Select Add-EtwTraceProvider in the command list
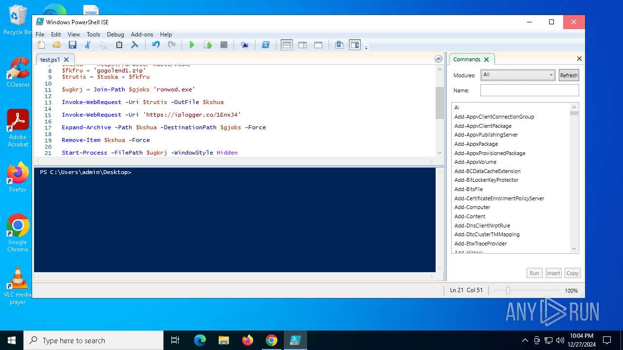Image resolution: width=623 pixels, height=350 pixels. [x=480, y=244]
